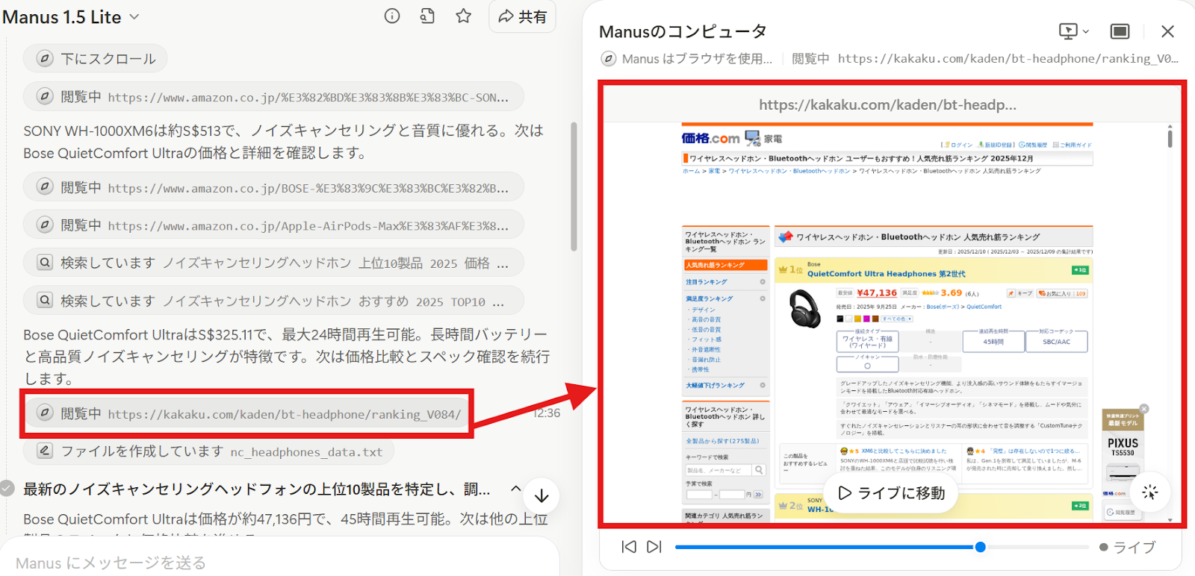
Task: Close the Manusのコンピュータ panel
Action: pos(1167,31)
